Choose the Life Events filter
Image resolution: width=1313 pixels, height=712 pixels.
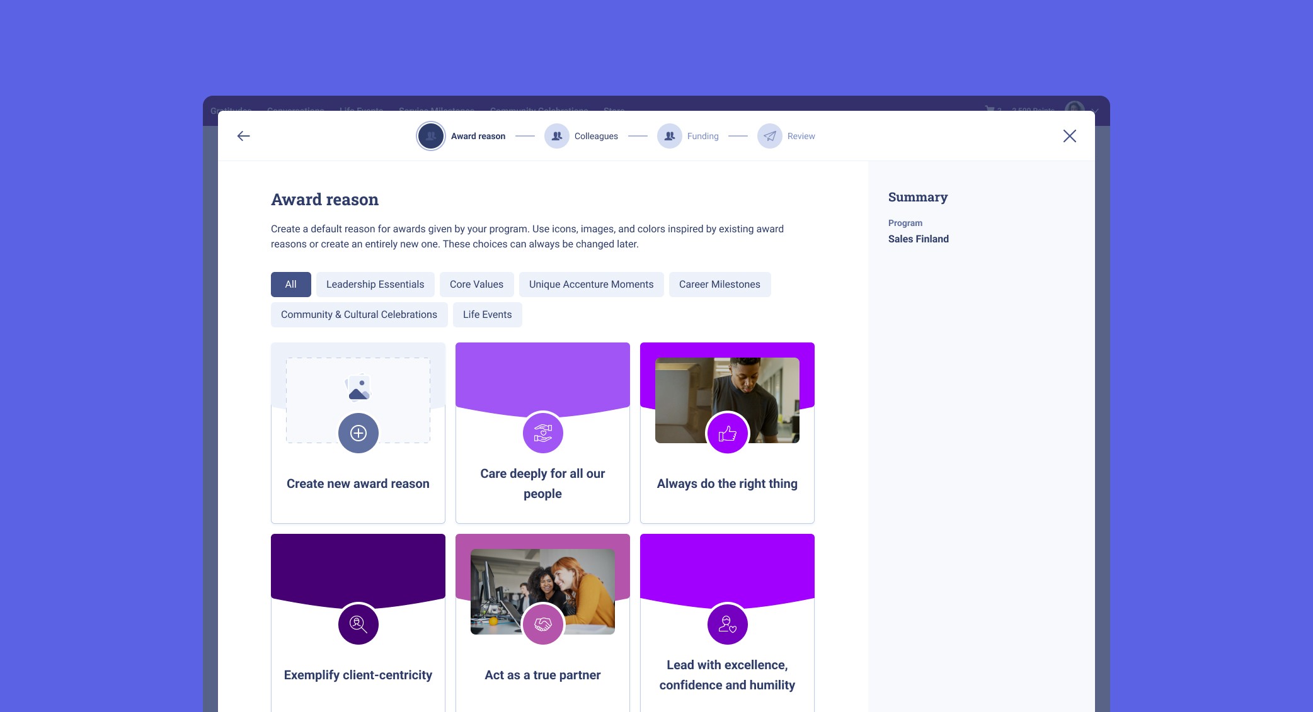(x=487, y=315)
